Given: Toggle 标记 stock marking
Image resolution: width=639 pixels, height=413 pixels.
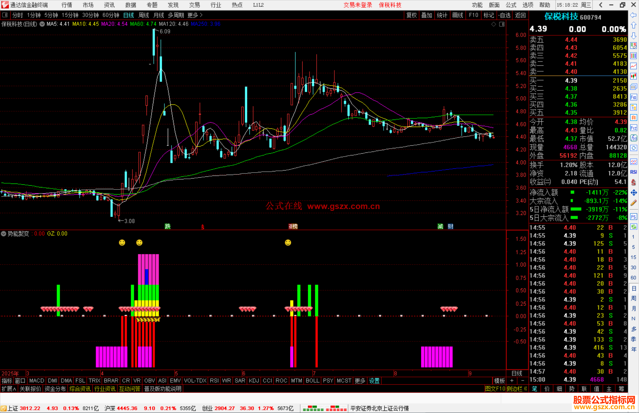Looking at the screenshot, I should click(x=488, y=15).
